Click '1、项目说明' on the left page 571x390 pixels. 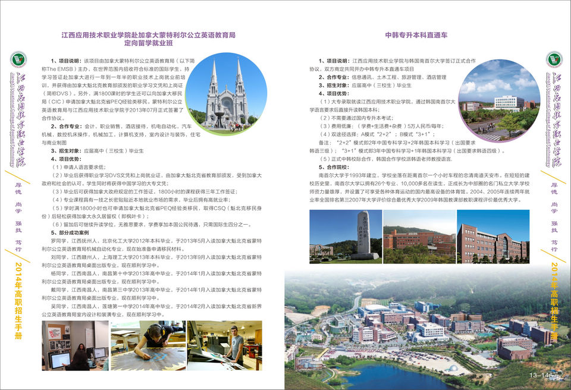67,61
